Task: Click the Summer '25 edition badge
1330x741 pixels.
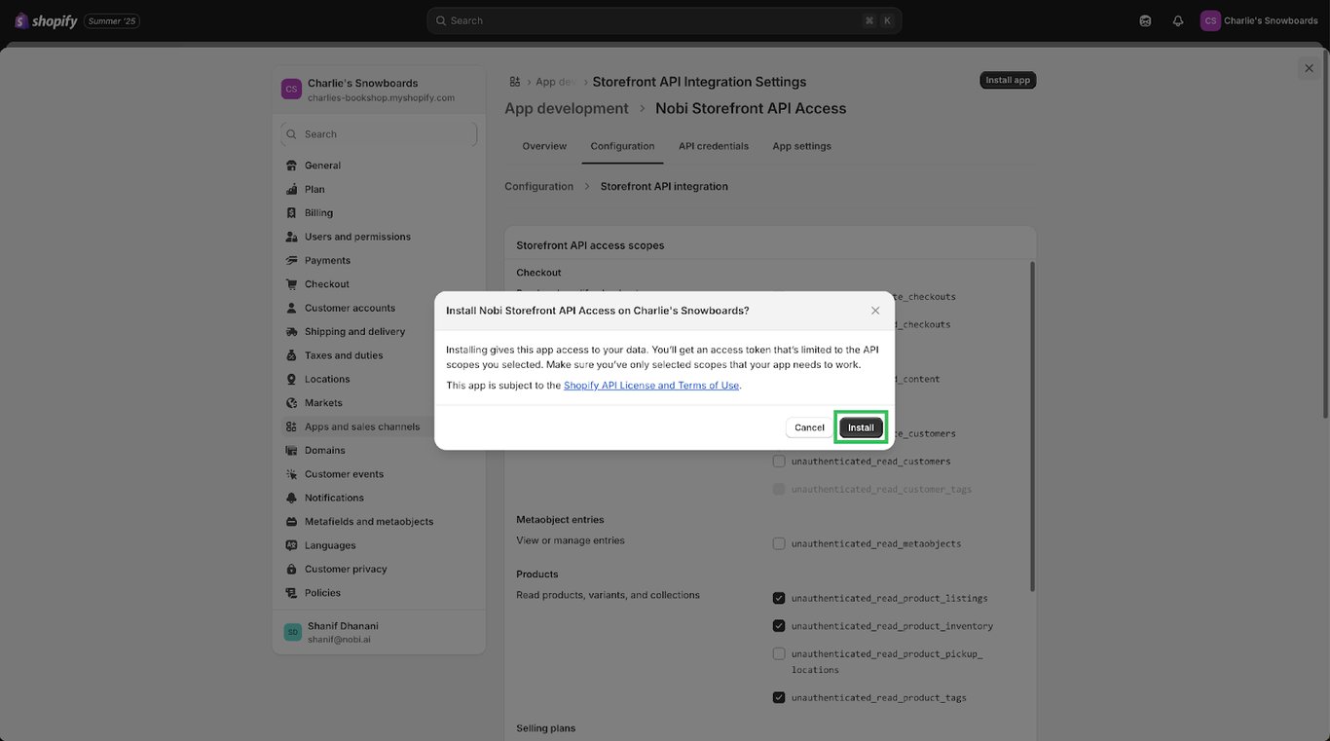Action: [112, 20]
